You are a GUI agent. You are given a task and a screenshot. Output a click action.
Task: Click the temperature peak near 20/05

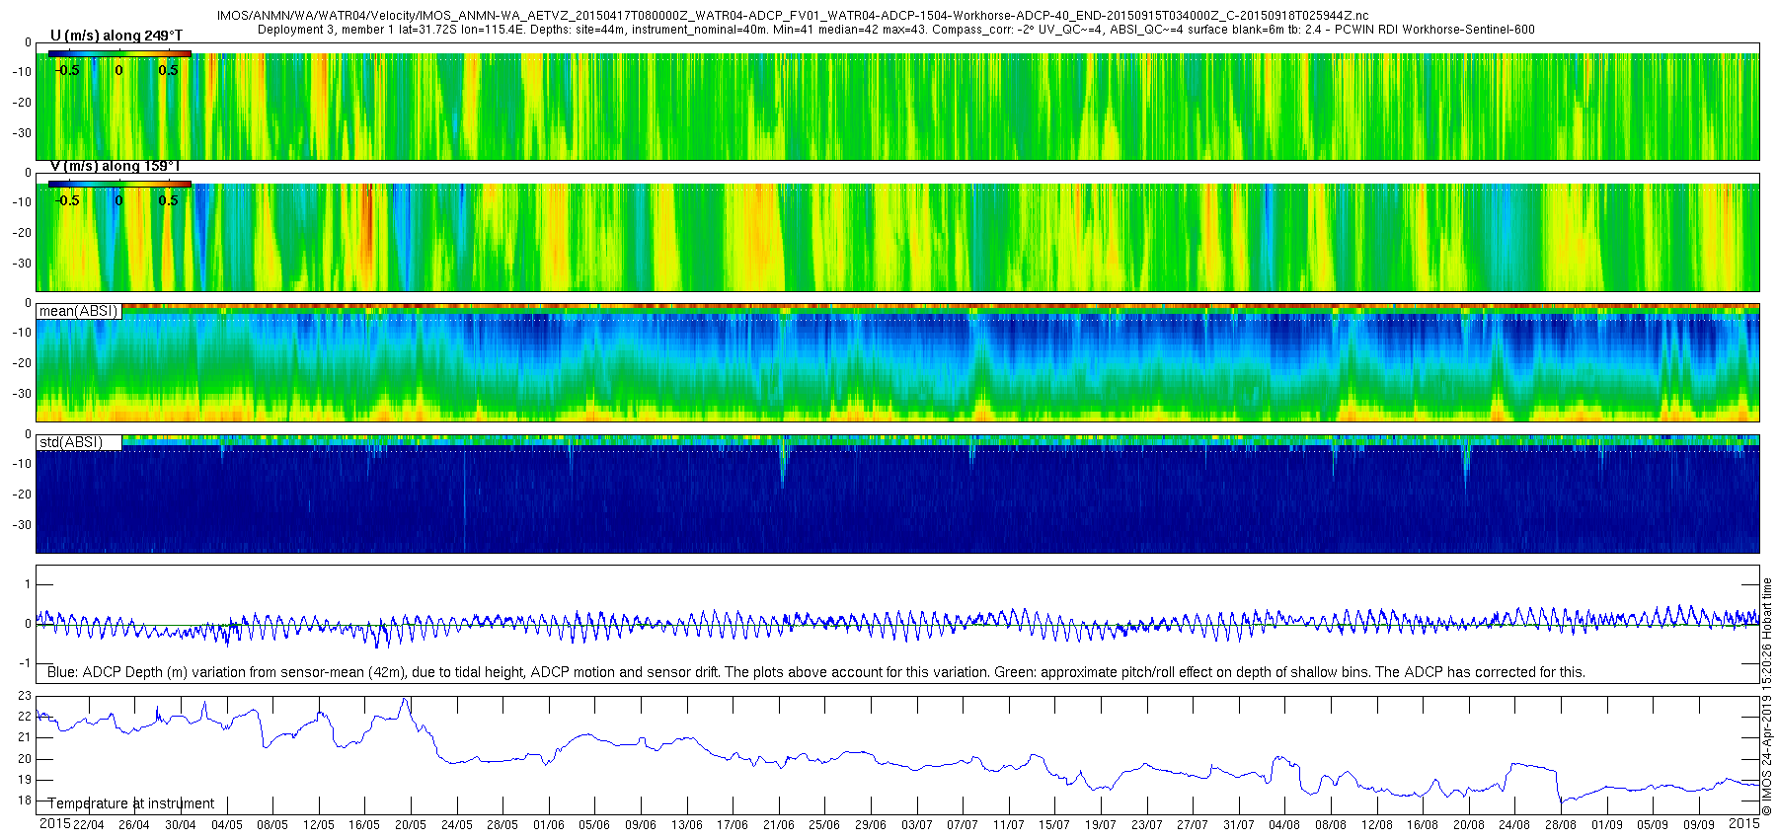(x=404, y=700)
